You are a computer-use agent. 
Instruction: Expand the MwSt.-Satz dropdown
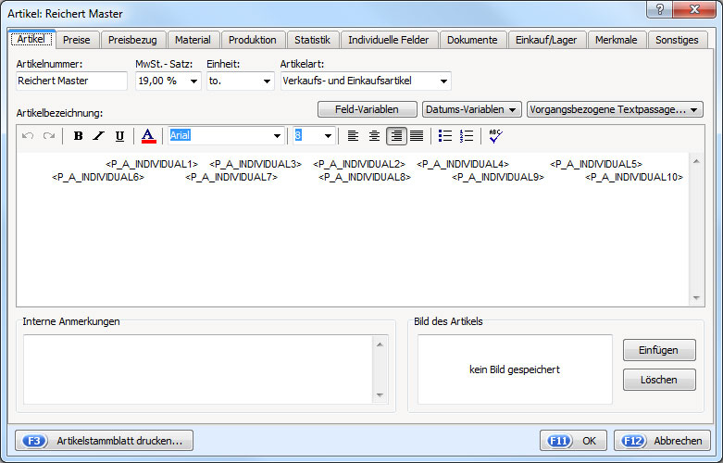click(x=193, y=81)
